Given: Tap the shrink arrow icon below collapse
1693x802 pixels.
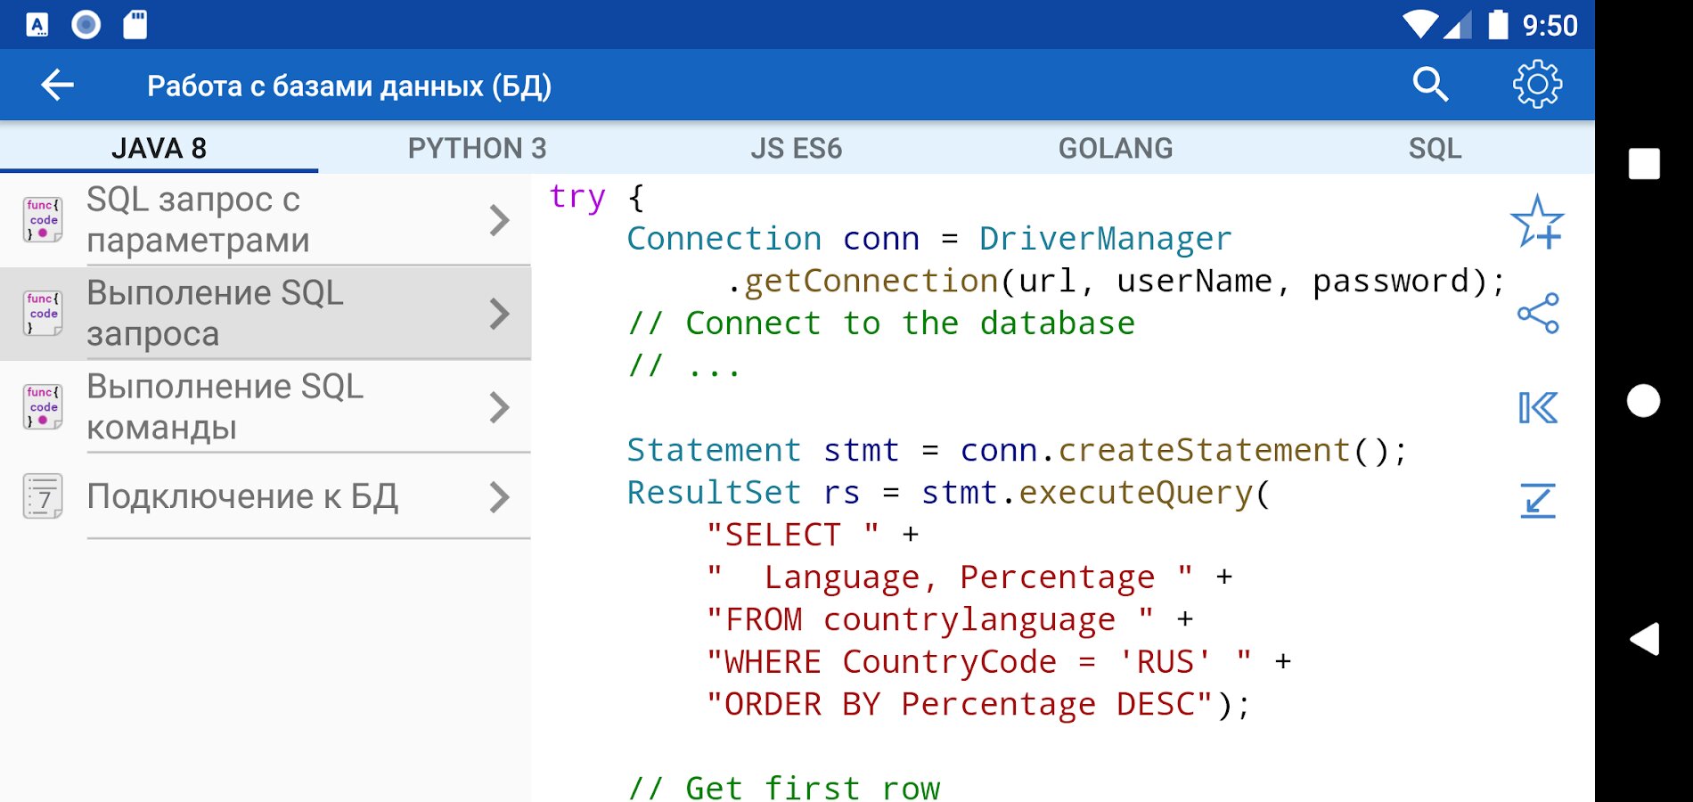Looking at the screenshot, I should 1538,501.
